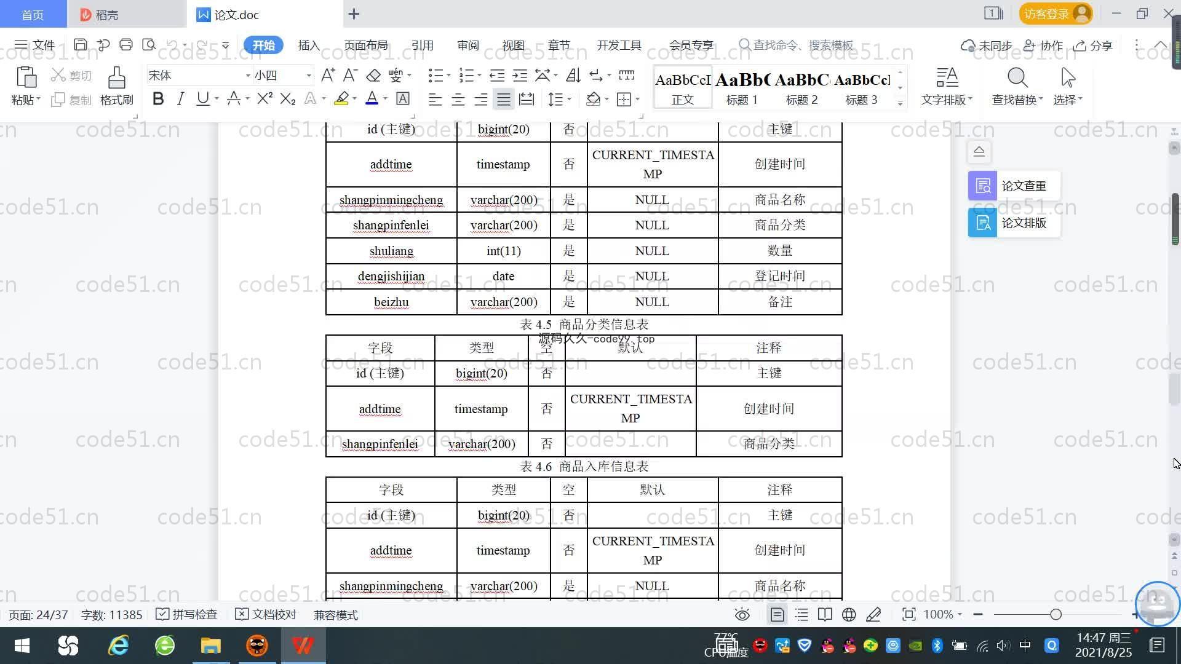This screenshot has width=1181, height=664.
Task: Switch to 引用 References tab
Action: pos(422,45)
